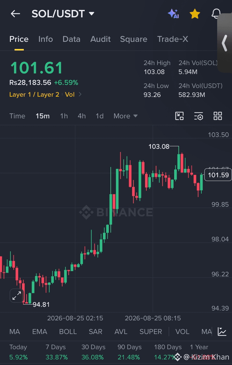Tap the +6.59% change value
Screen dimensions: 232x365
(66, 83)
